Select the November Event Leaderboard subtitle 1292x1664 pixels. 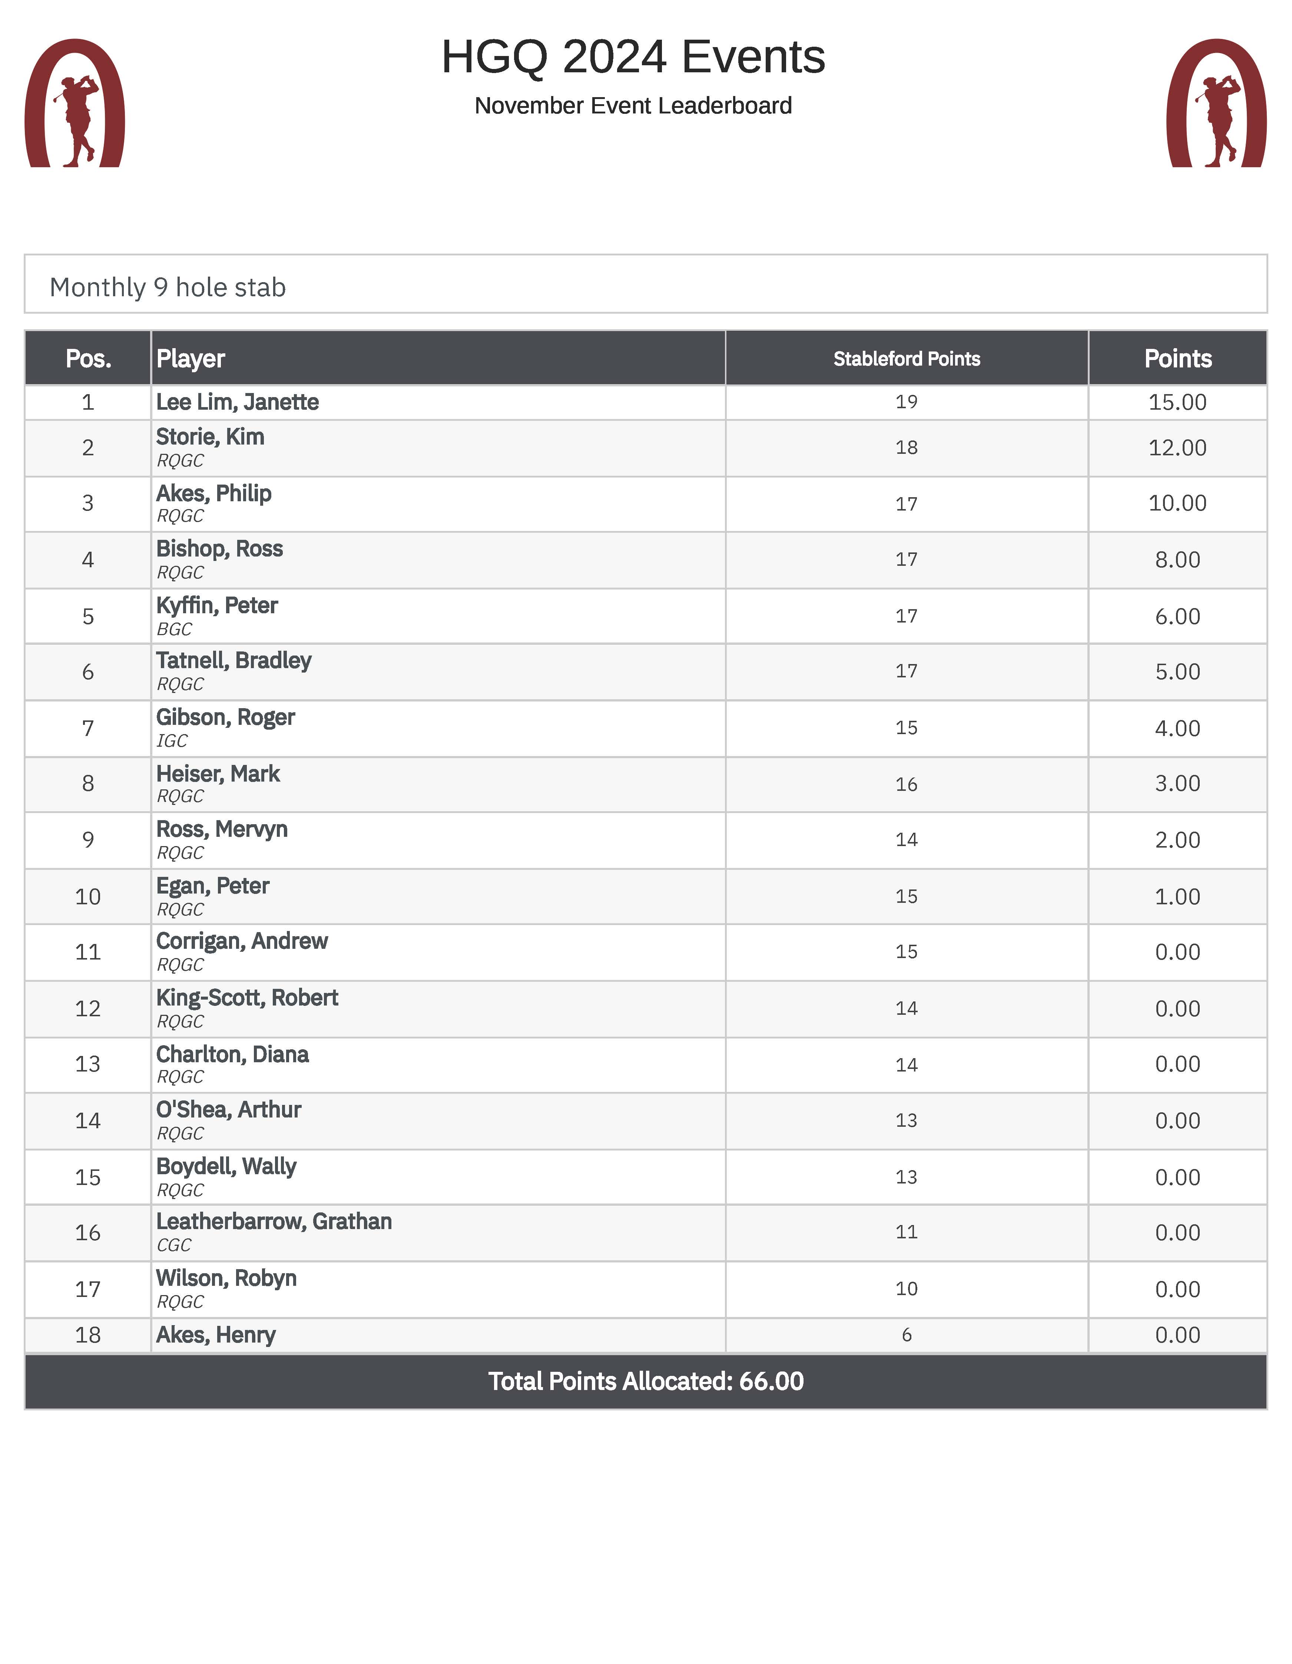(x=633, y=105)
